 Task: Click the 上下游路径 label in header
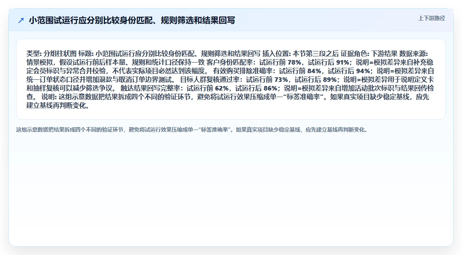431,18
